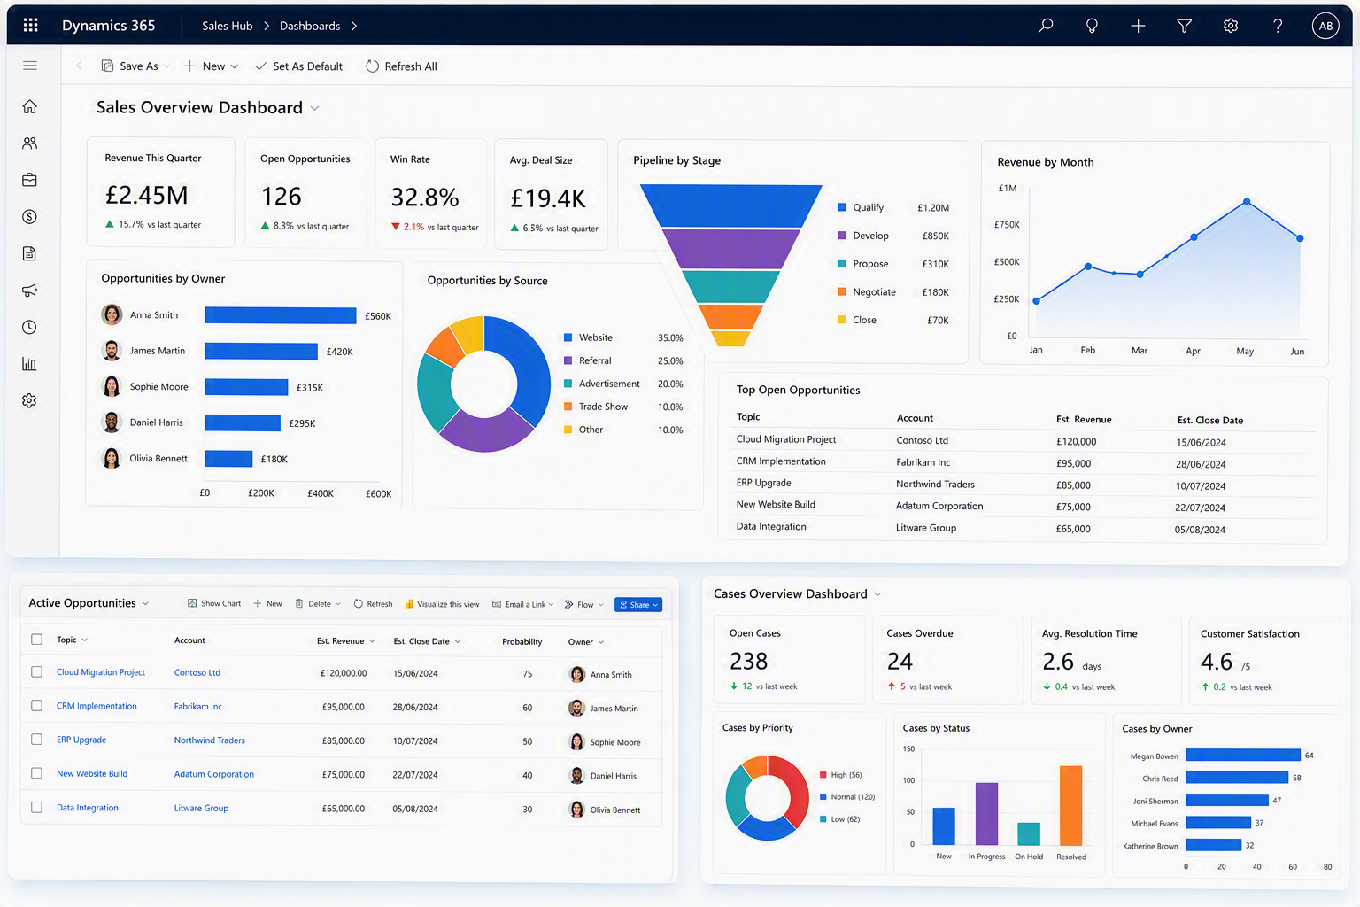
Task: Open the Litware Group account link in Active Opportunities
Action: (x=201, y=808)
